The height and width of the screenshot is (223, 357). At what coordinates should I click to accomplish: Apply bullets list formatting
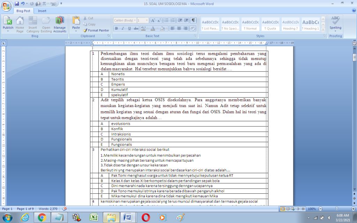(166, 20)
